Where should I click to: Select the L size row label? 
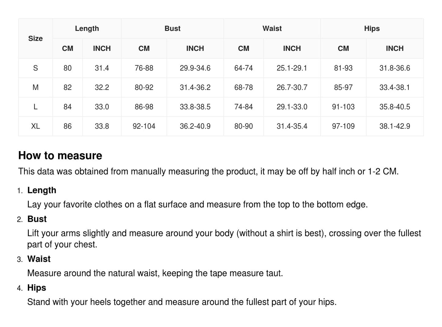click(35, 107)
